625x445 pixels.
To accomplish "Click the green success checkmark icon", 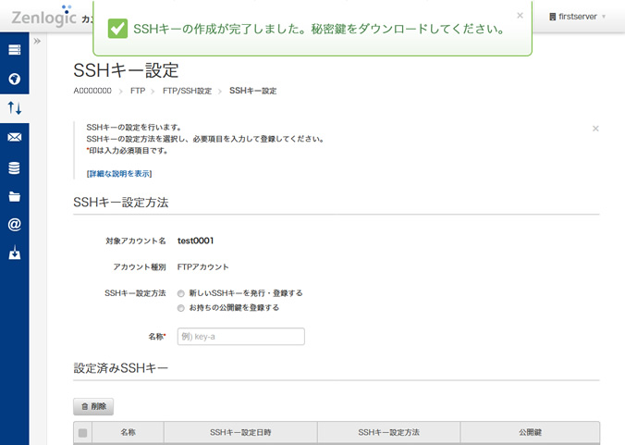I will [117, 29].
